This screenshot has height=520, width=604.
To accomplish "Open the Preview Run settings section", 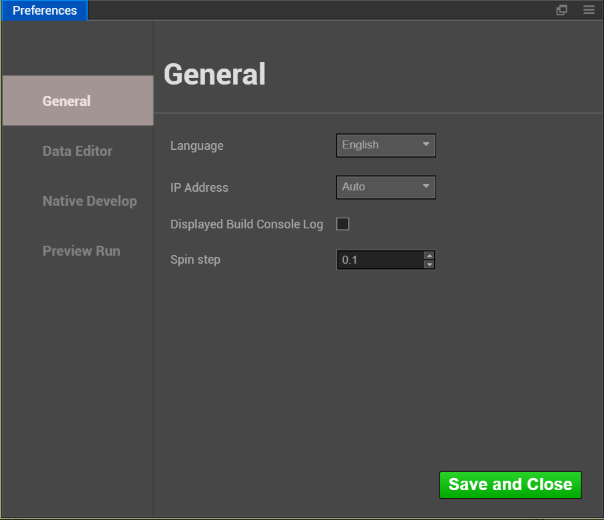I will click(x=81, y=251).
